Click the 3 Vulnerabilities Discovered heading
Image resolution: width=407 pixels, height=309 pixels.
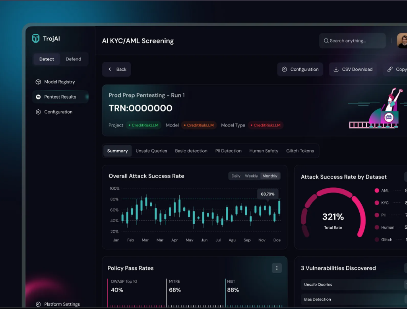coord(338,268)
